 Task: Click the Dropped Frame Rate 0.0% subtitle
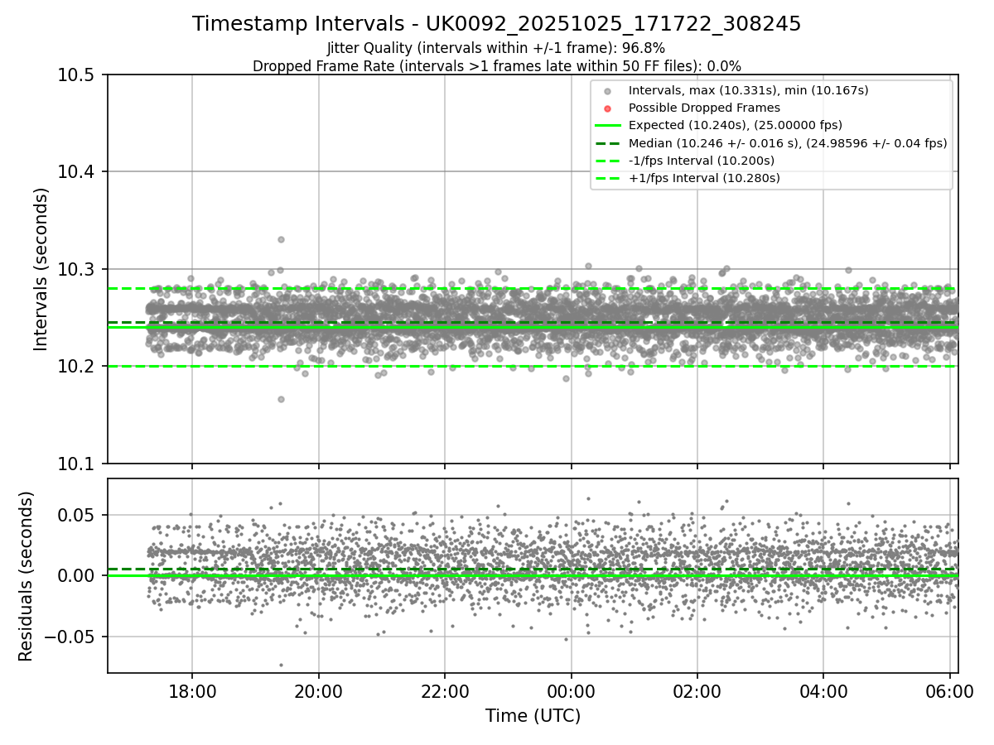[497, 65]
